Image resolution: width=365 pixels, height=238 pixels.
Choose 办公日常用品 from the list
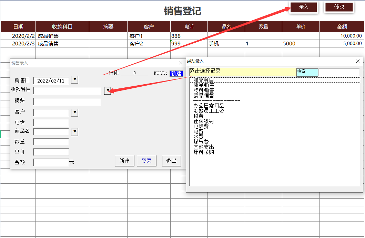coord(209,106)
